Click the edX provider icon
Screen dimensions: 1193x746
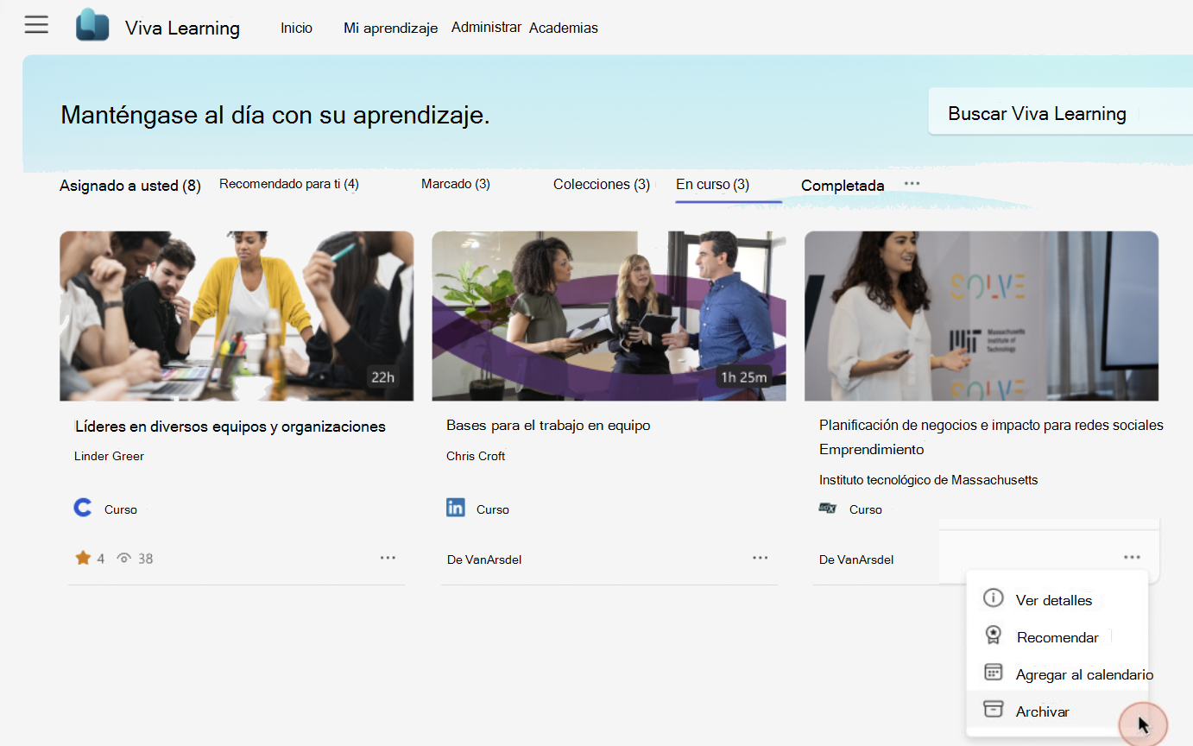click(x=828, y=509)
